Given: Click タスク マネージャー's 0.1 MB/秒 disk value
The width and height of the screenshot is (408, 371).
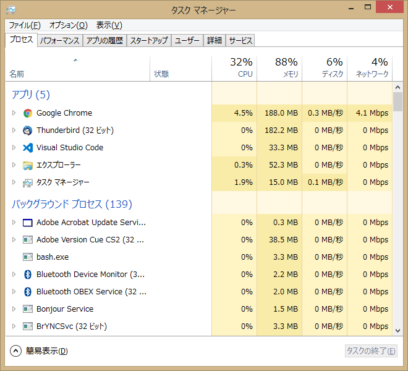Looking at the screenshot, I should tap(326, 182).
